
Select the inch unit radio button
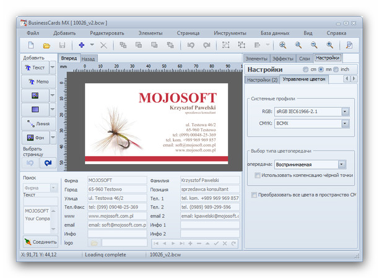337,69
